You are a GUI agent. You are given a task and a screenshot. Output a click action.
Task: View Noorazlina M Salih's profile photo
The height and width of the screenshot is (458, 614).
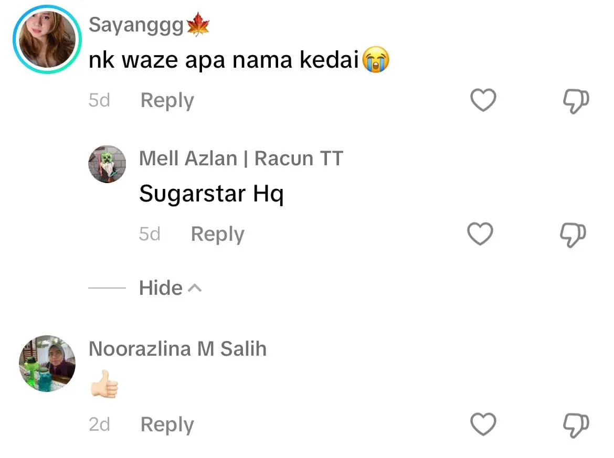[47, 364]
